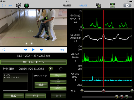Tap the memo input area

(15, 82)
